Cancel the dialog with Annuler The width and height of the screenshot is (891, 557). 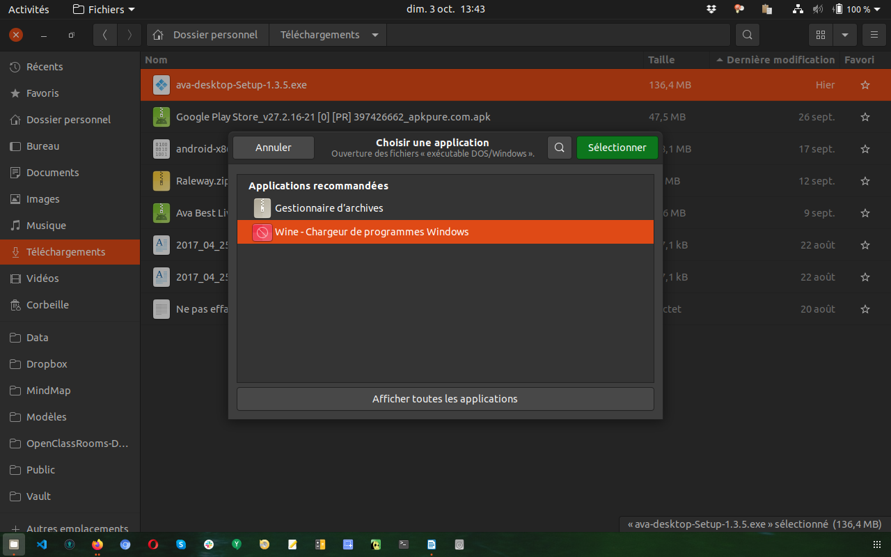pyautogui.click(x=274, y=148)
